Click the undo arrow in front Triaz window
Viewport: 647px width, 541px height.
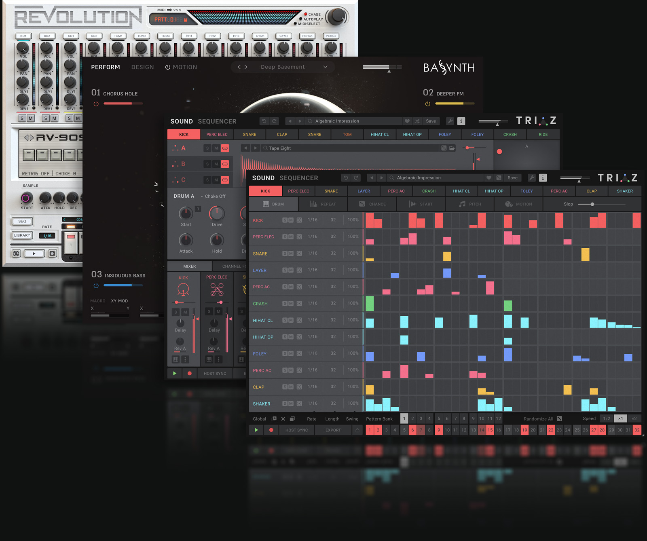346,178
